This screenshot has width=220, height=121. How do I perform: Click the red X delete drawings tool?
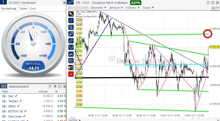[71, 74]
